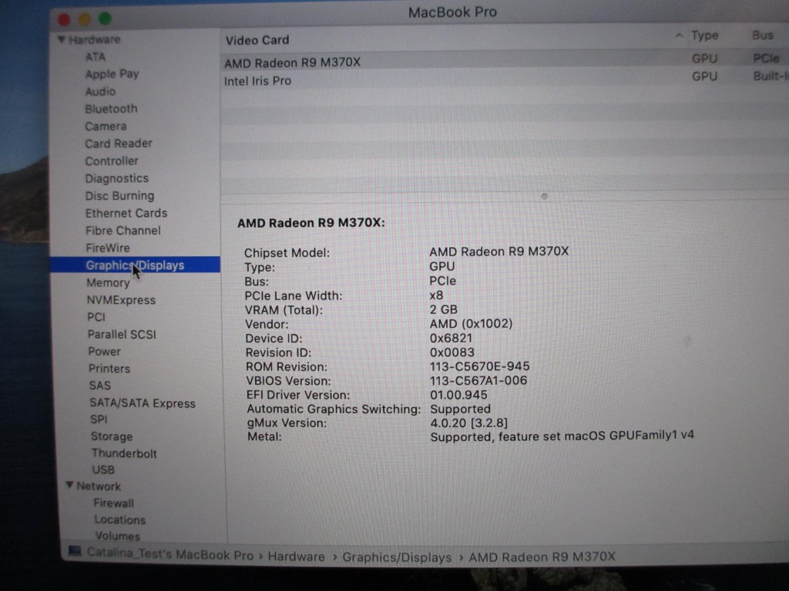Click the green zoom window button
Screen dimensions: 789x591
pyautogui.click(x=105, y=18)
